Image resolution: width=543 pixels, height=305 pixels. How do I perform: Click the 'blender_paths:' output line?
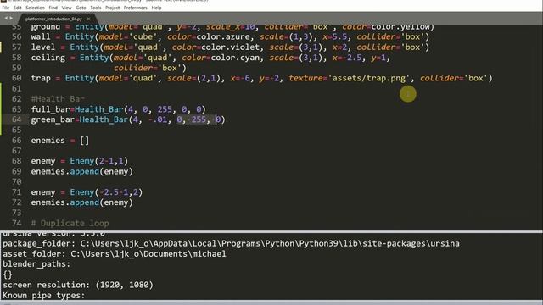pos(36,264)
